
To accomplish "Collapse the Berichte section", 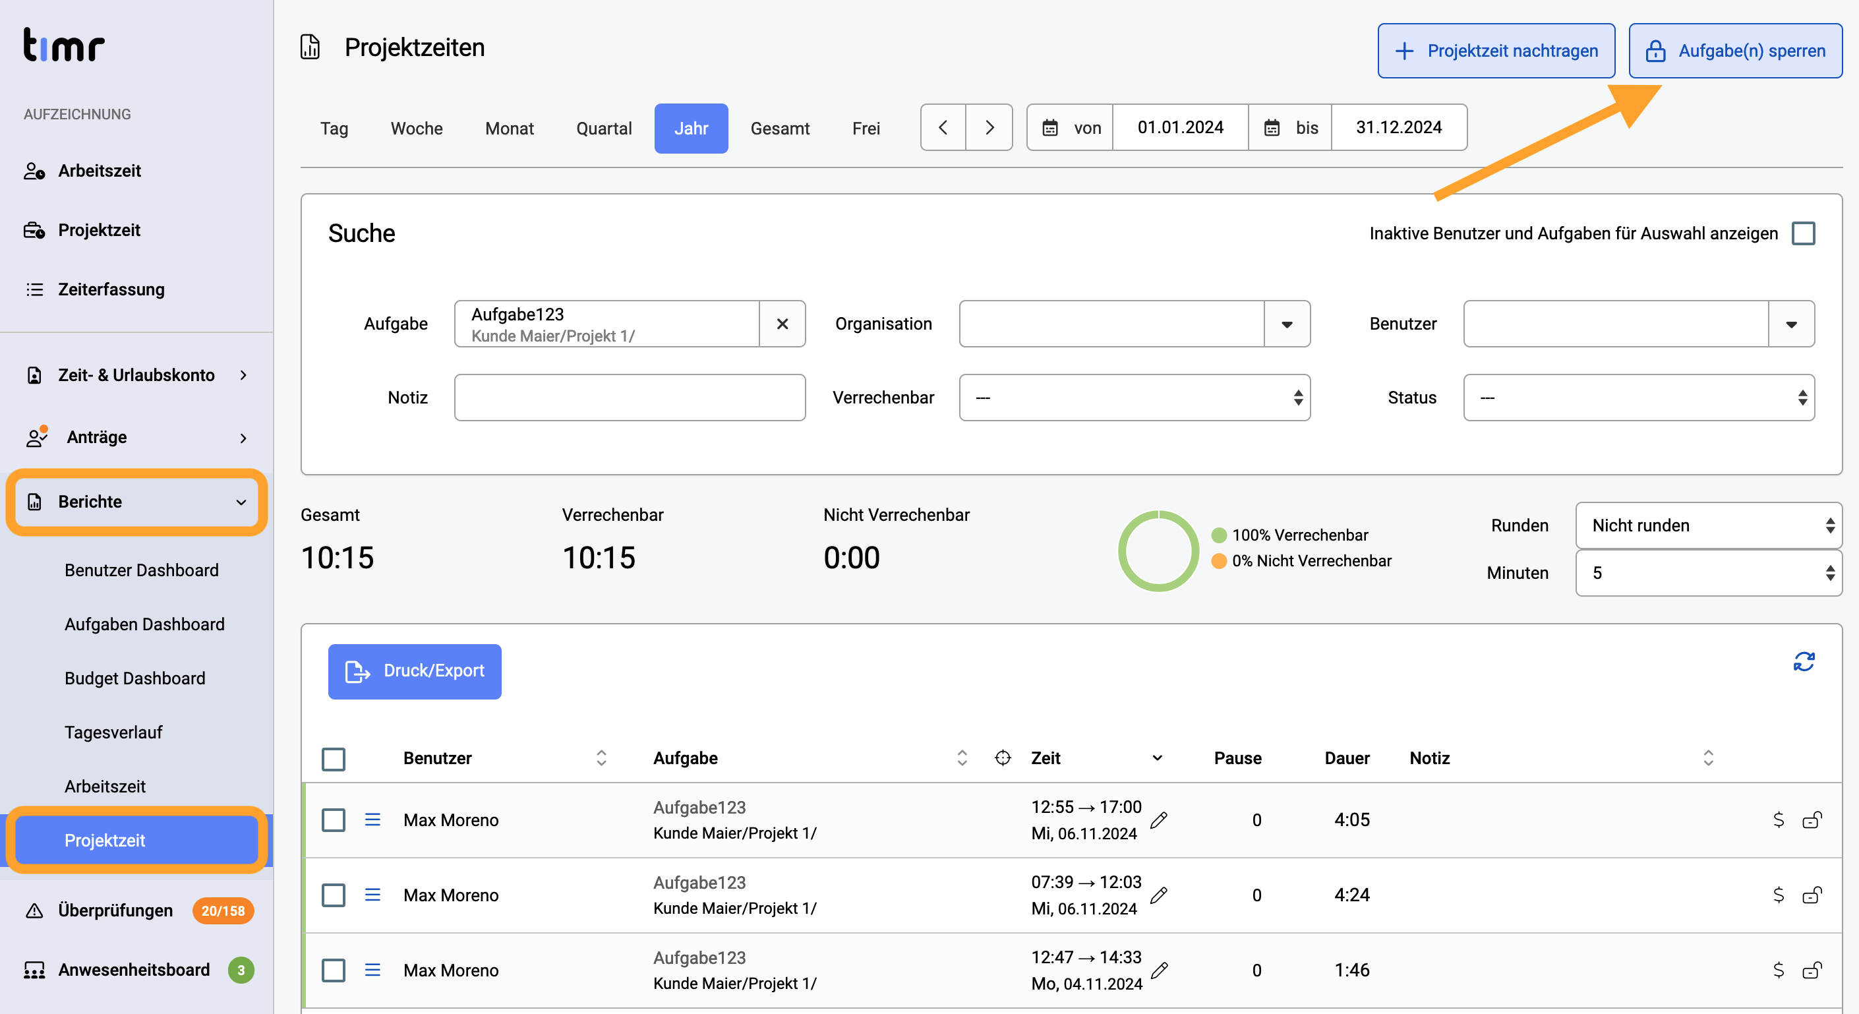I will (136, 502).
